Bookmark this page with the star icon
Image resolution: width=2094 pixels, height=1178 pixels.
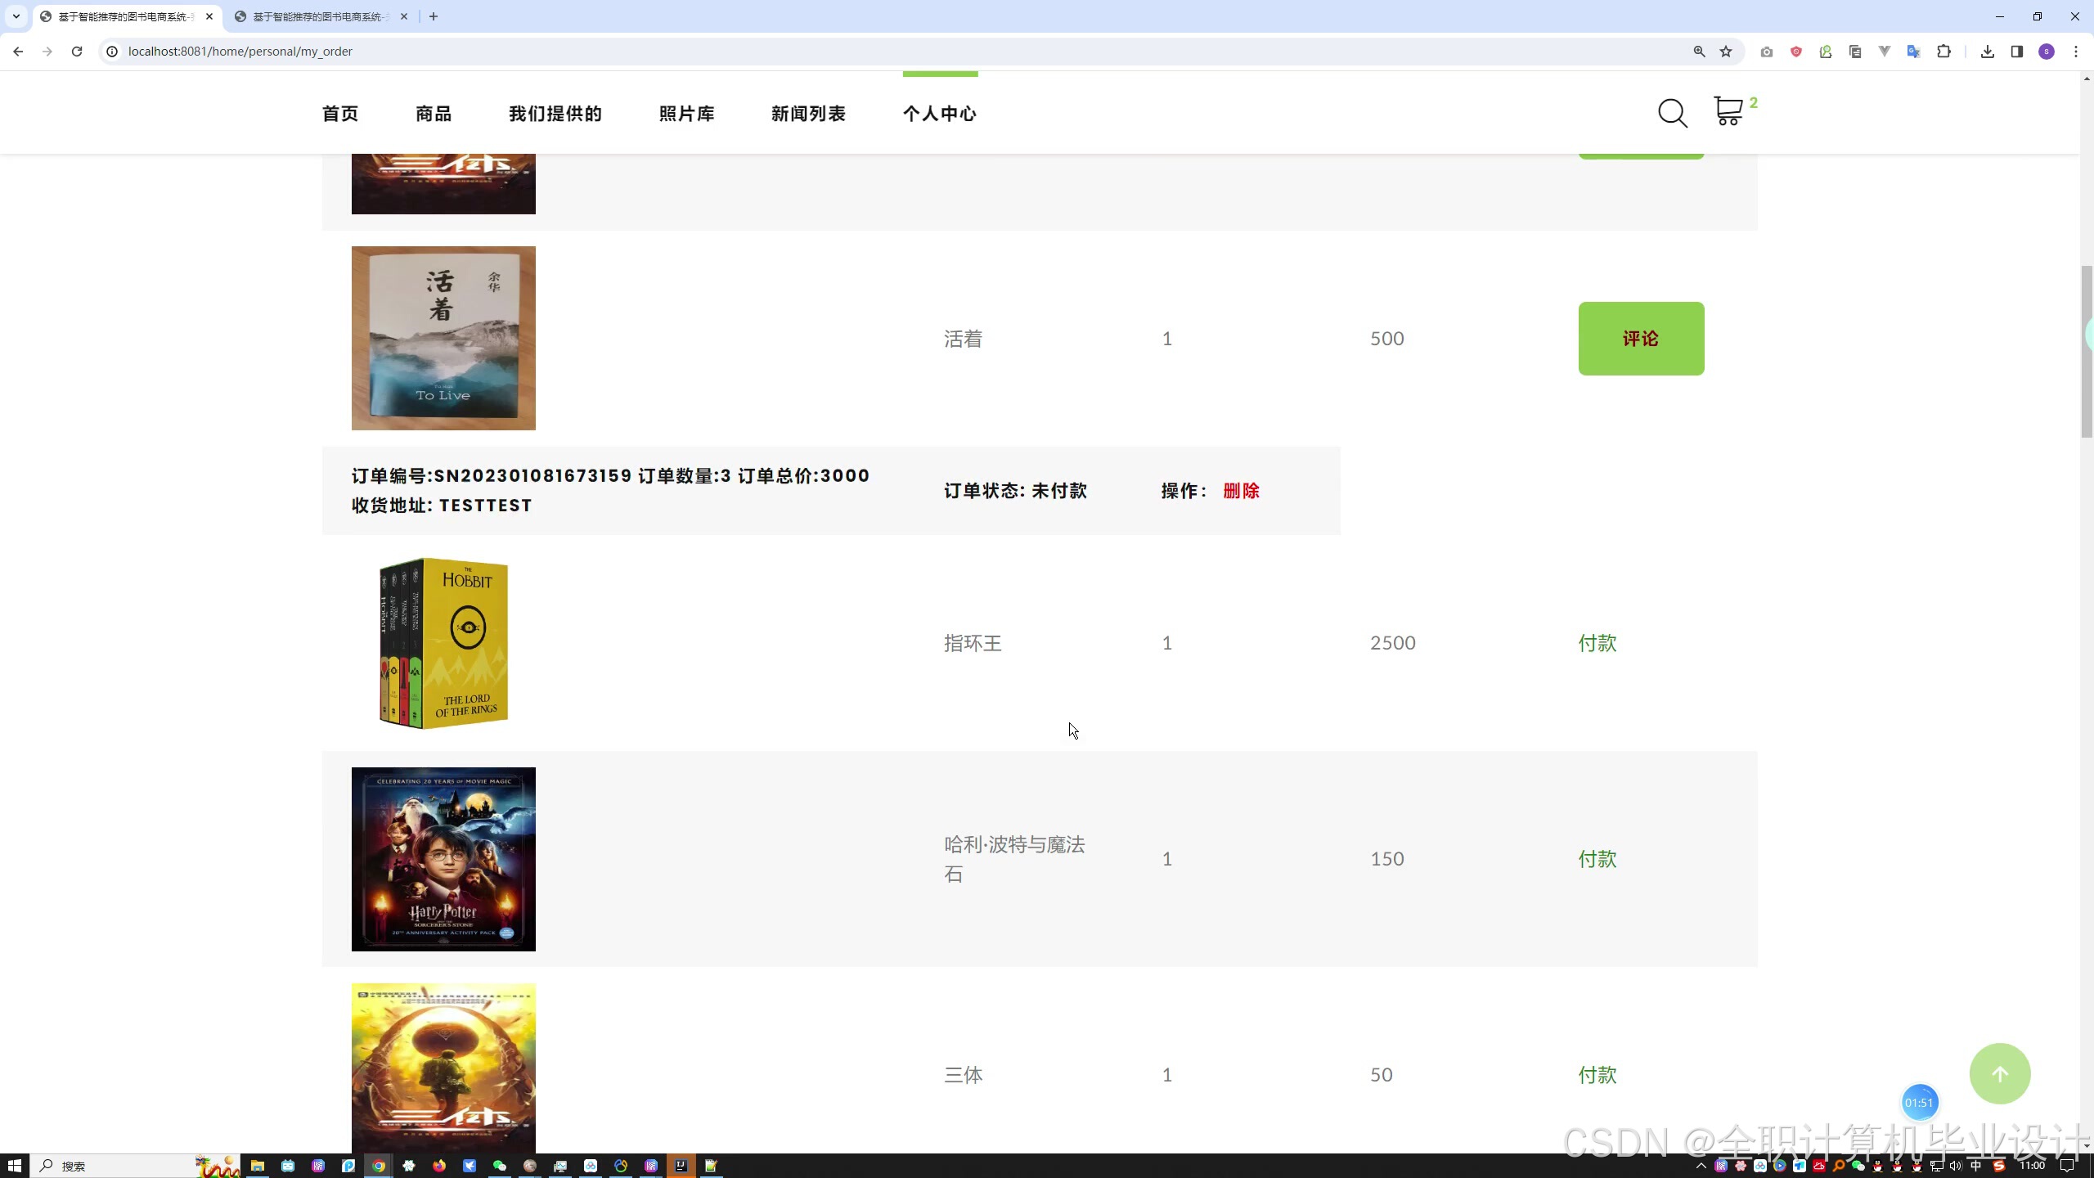(1726, 52)
